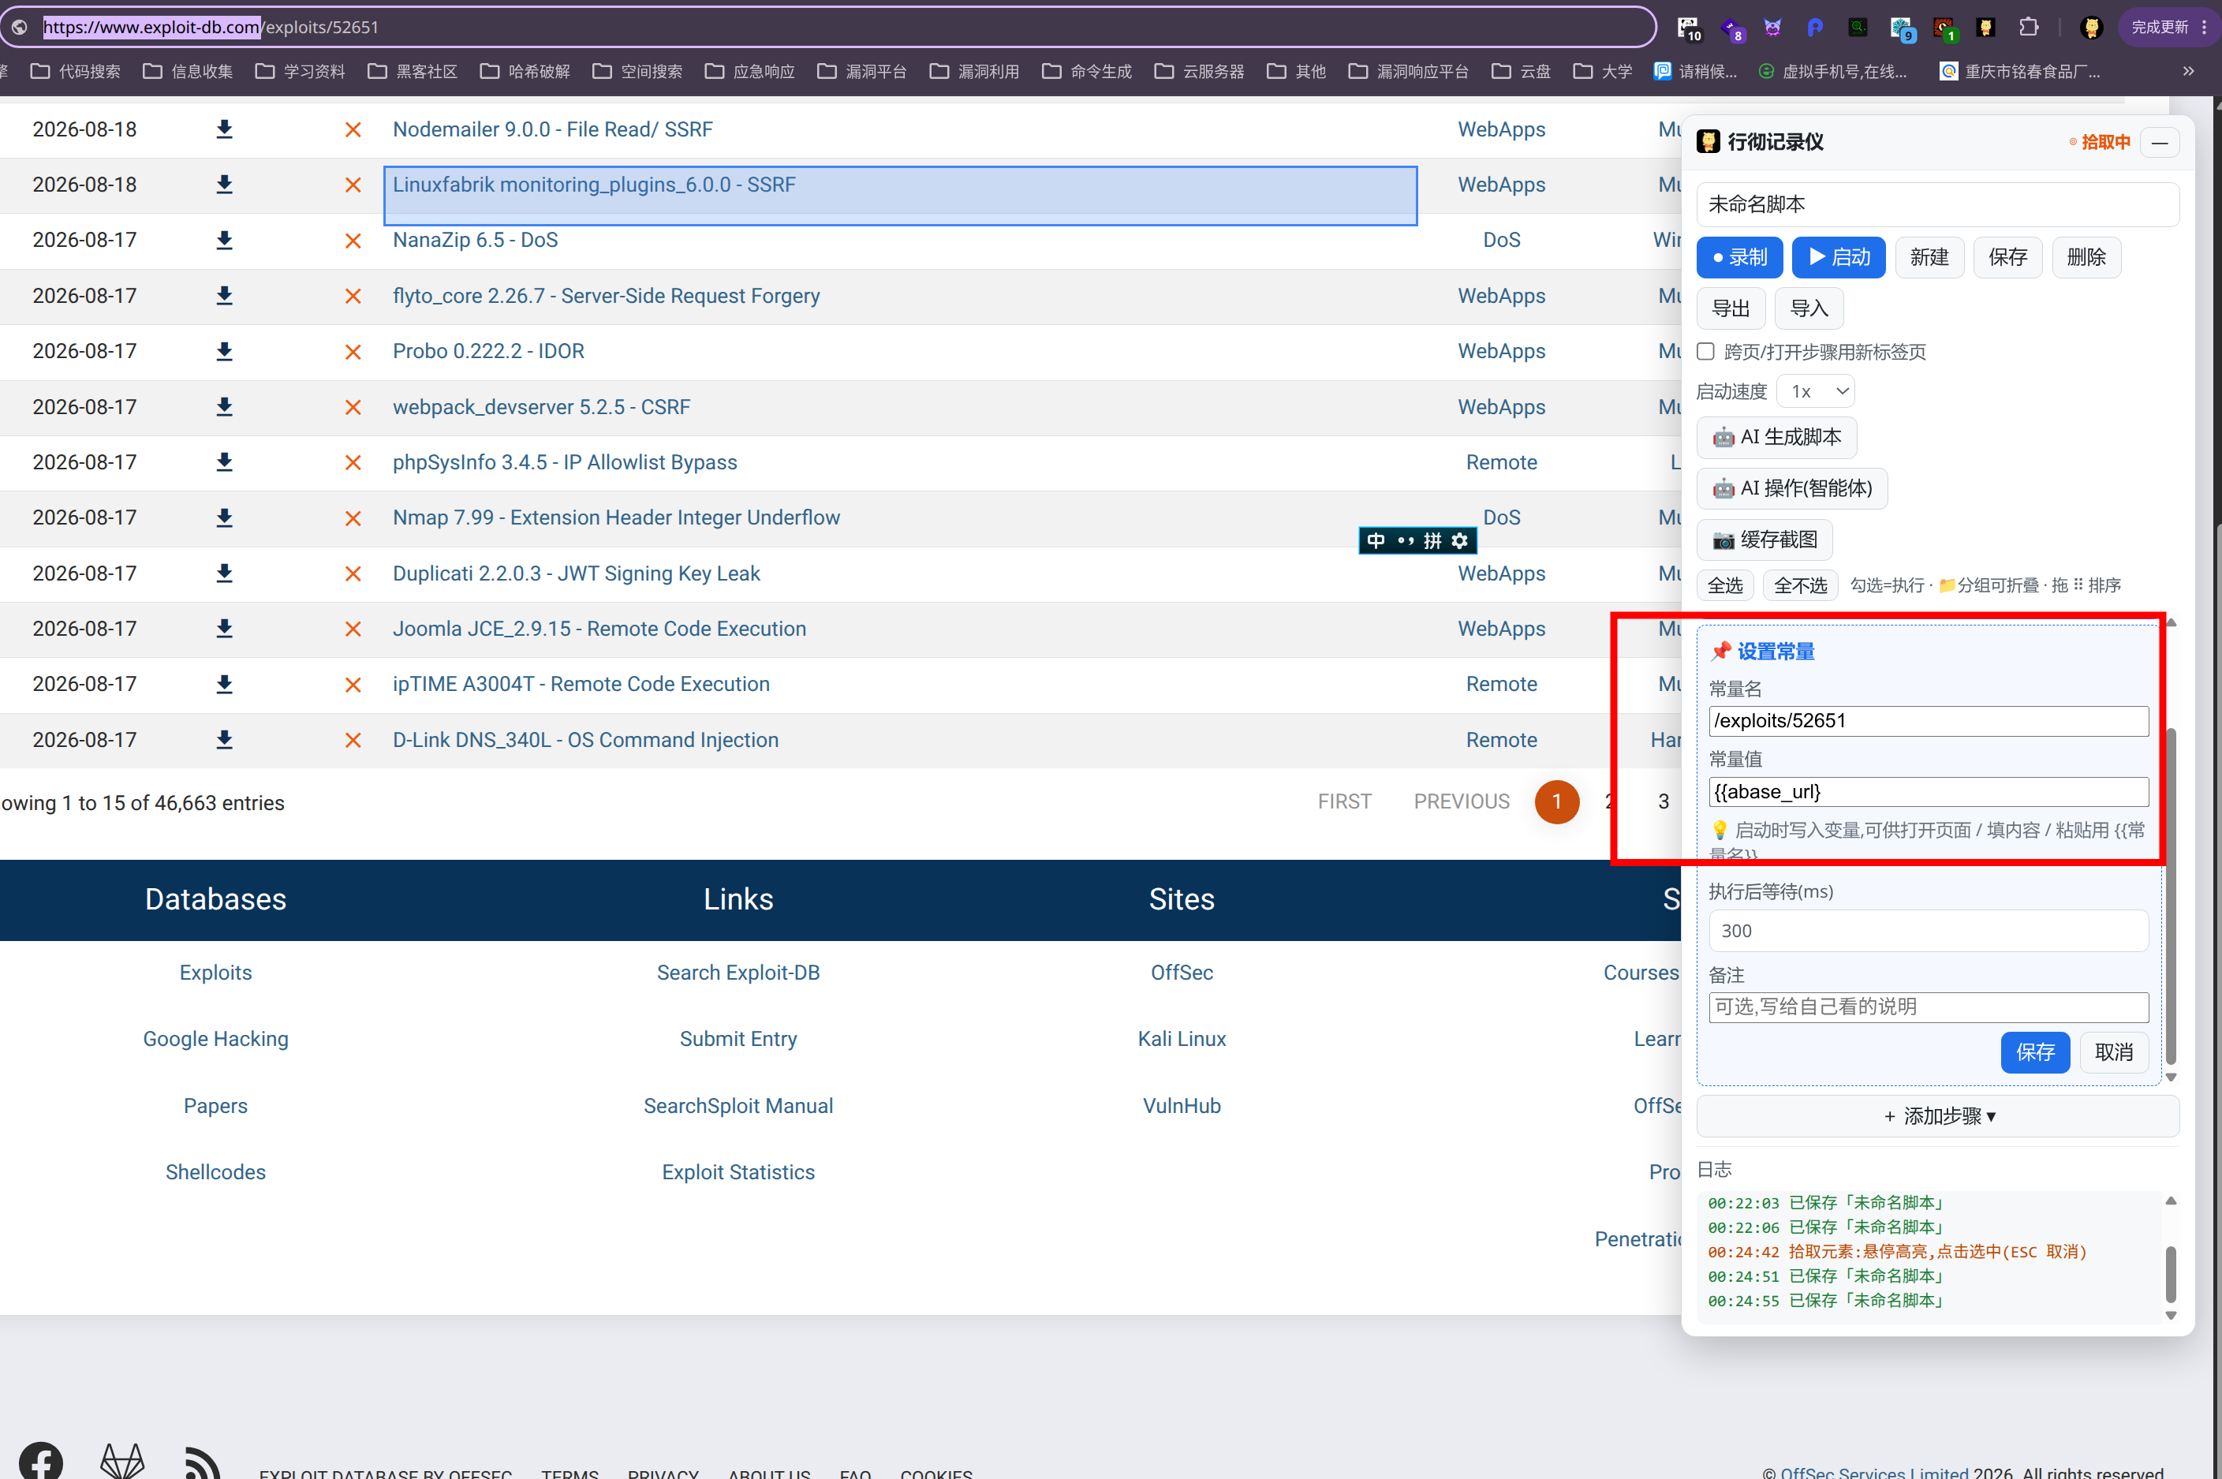This screenshot has width=2222, height=1479.
Task: Minimize the 行彻记录仪 recorder panel
Action: [2160, 143]
